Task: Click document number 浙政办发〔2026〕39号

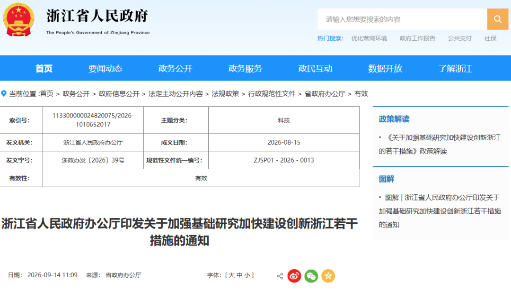Action: [x=93, y=160]
